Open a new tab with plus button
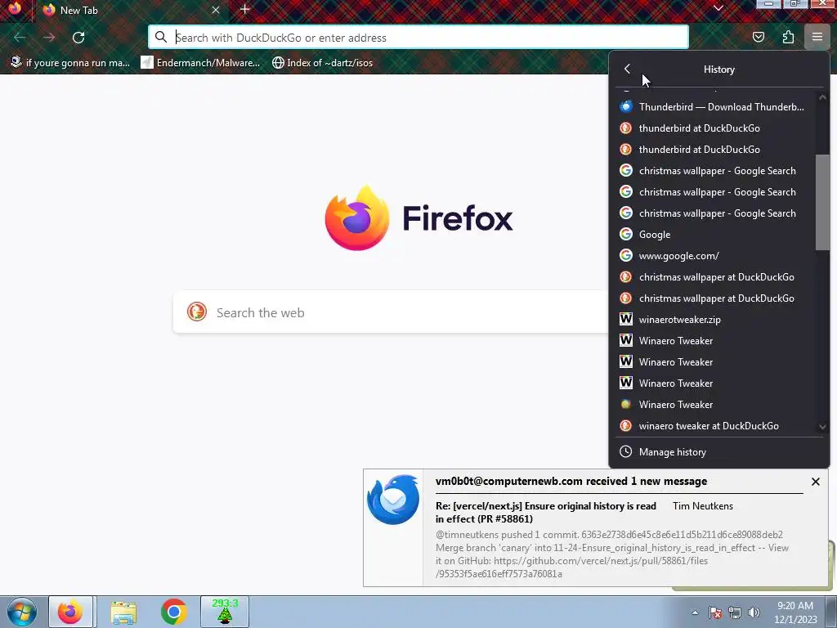 coord(244,9)
